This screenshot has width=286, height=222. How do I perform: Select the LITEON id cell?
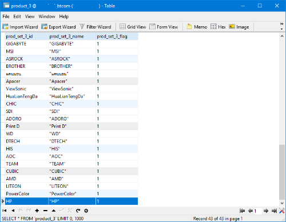tap(27, 186)
